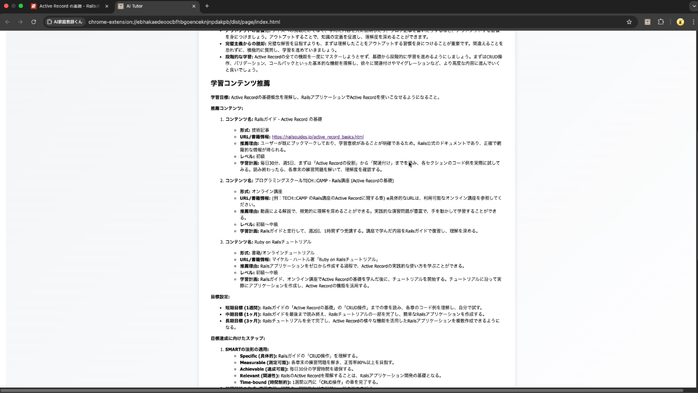Open a new tab with plus button
This screenshot has width=698, height=393.
click(207, 6)
